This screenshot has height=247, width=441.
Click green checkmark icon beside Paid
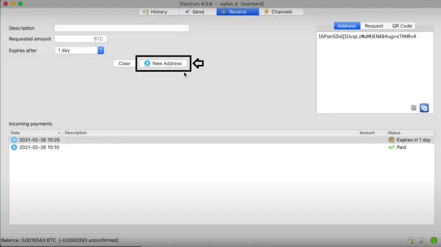pos(391,147)
